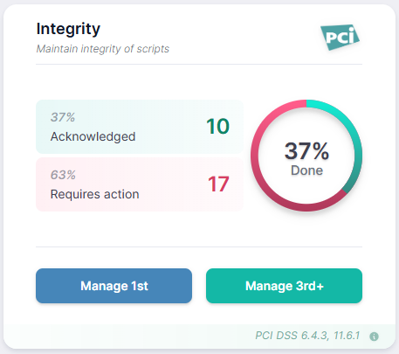Click the 37% label in Acknowledged card
Image resolution: width=399 pixels, height=354 pixels.
pos(63,117)
